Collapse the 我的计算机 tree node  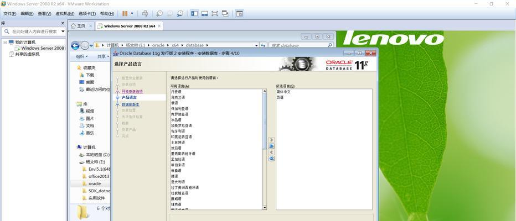tap(6, 43)
